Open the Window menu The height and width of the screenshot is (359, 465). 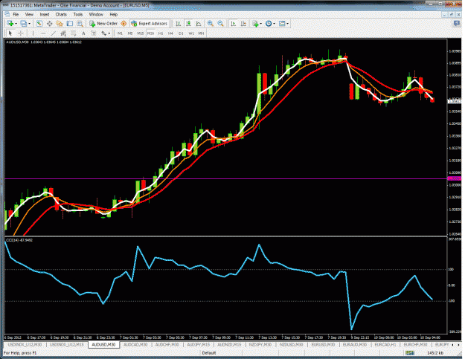[96, 14]
